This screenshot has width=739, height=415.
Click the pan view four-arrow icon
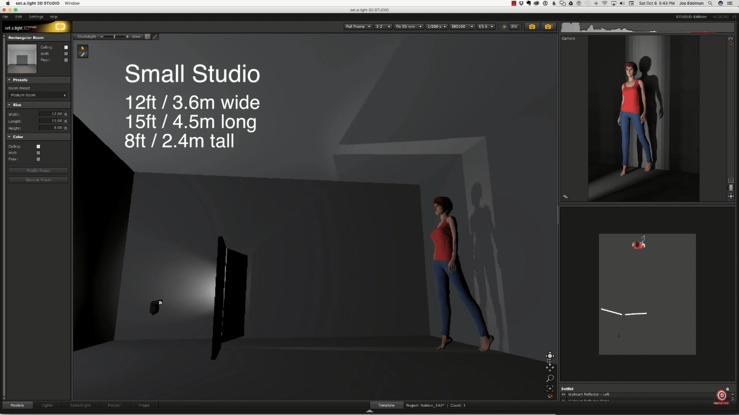click(x=550, y=367)
